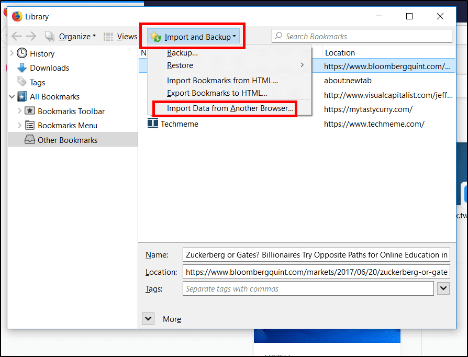Maximize the Library window
The width and height of the screenshot is (468, 357).
click(x=409, y=16)
